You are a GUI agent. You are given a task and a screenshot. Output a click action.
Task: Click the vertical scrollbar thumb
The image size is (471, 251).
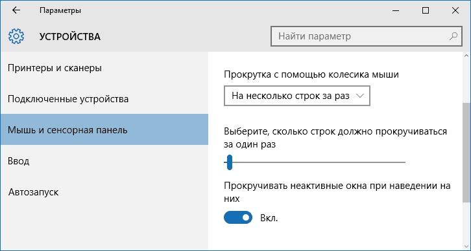(466, 152)
